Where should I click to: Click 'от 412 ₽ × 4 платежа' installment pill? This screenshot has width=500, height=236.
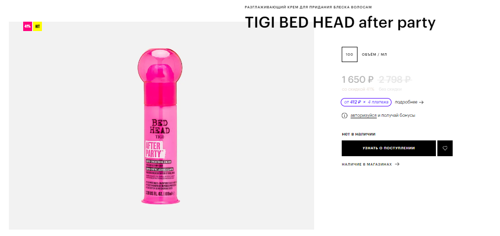click(x=366, y=102)
